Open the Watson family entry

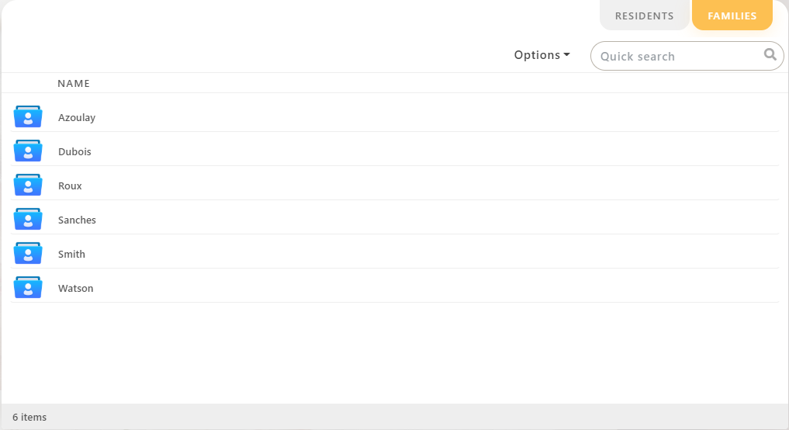click(x=75, y=289)
